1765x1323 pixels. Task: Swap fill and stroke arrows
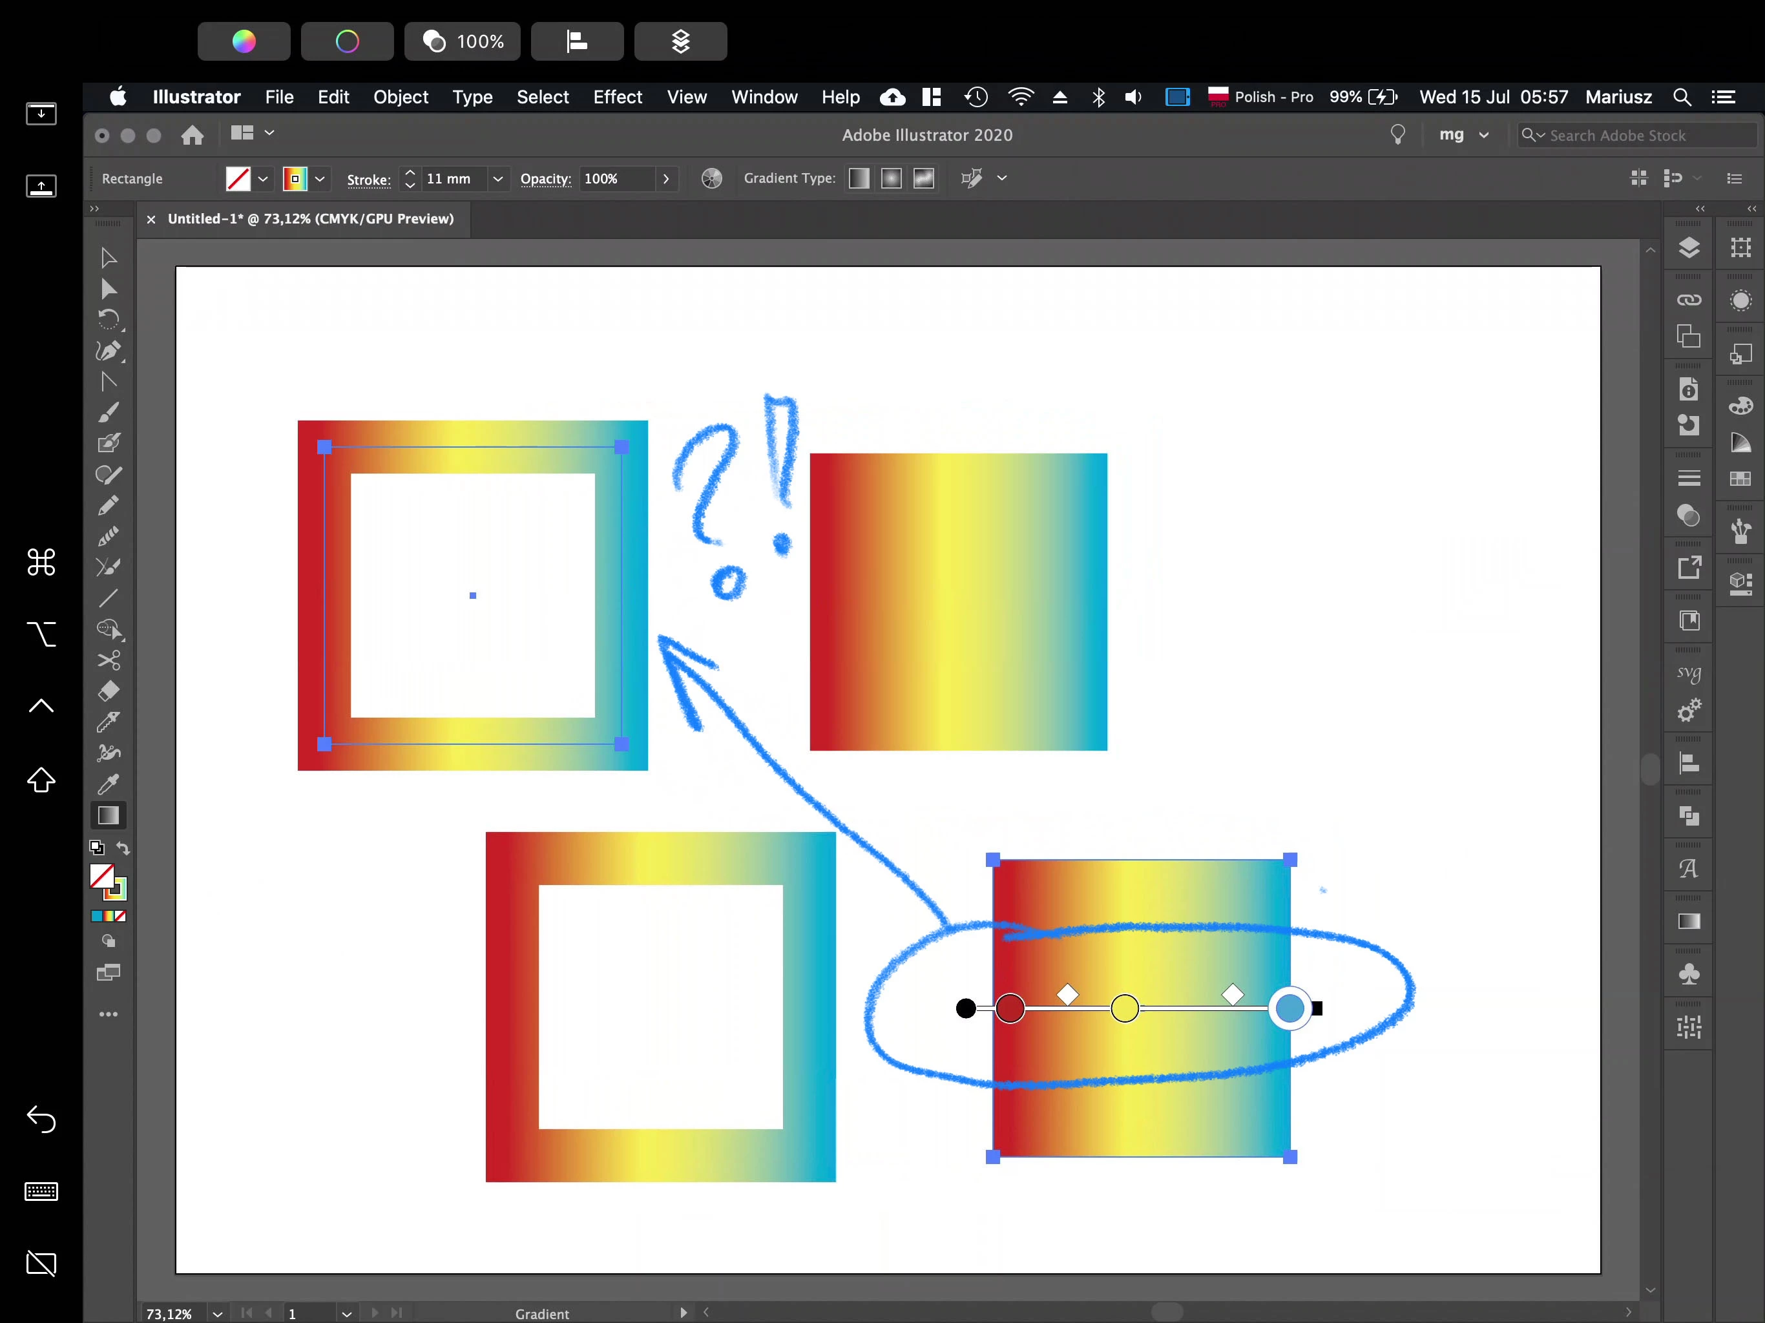click(123, 848)
